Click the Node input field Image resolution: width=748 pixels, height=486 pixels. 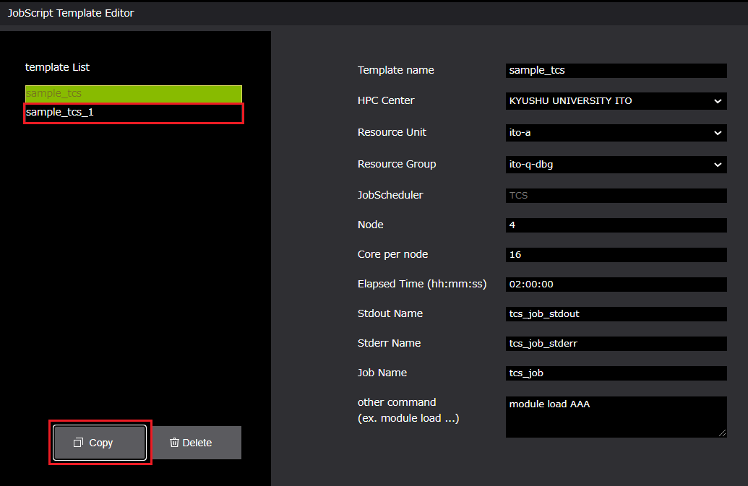click(x=616, y=225)
